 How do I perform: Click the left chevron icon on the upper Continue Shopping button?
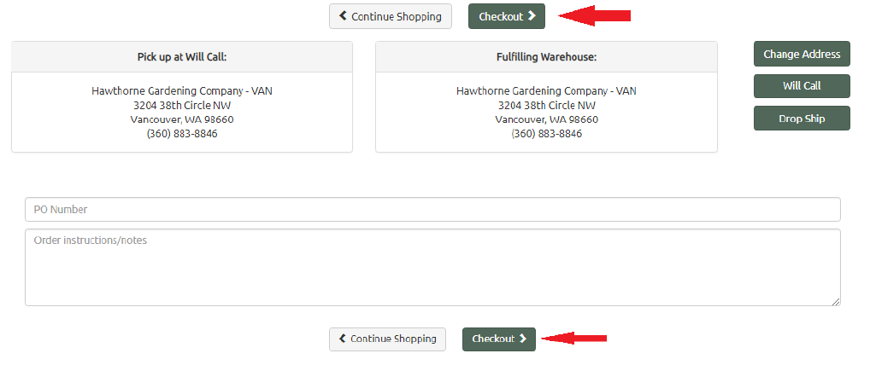pos(344,16)
